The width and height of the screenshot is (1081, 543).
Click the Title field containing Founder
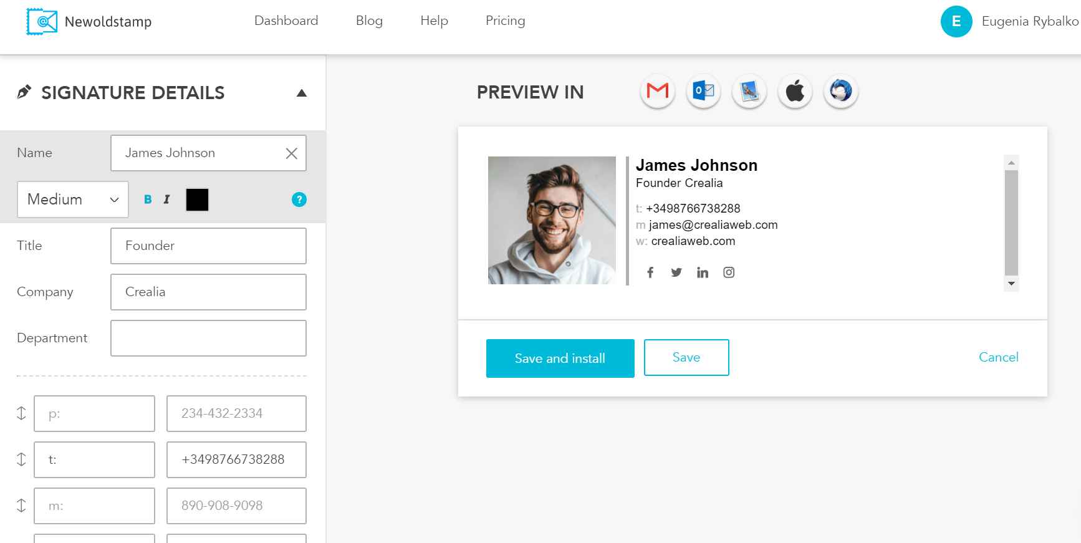coord(208,246)
